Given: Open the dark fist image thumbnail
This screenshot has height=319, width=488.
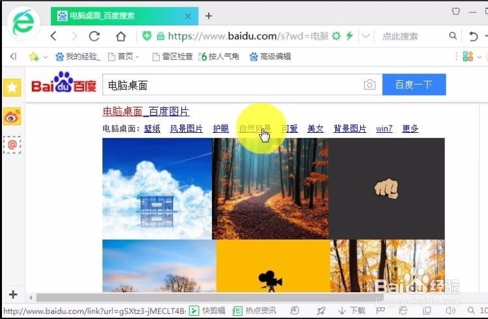Looking at the screenshot, I should (x=386, y=189).
